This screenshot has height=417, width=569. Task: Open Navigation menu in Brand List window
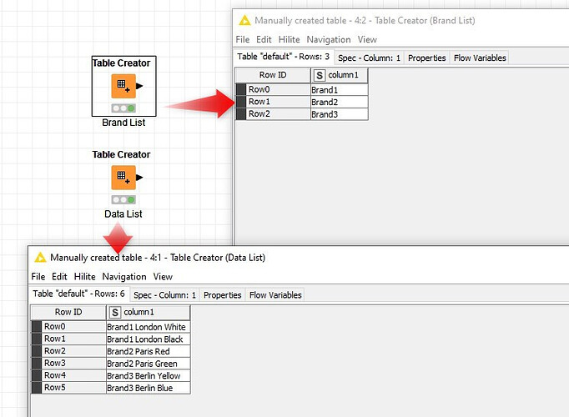329,39
